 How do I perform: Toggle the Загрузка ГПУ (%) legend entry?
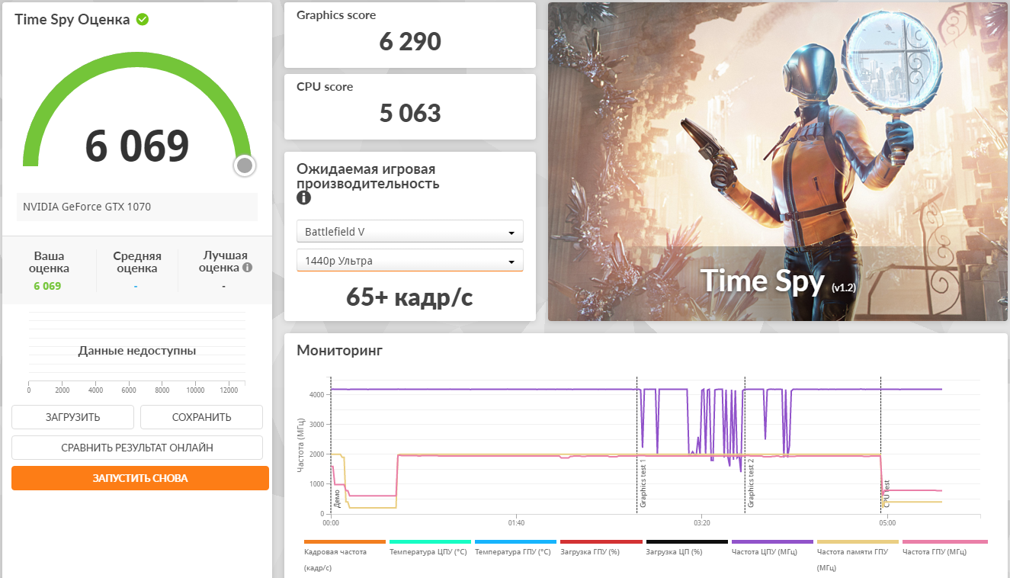[601, 547]
